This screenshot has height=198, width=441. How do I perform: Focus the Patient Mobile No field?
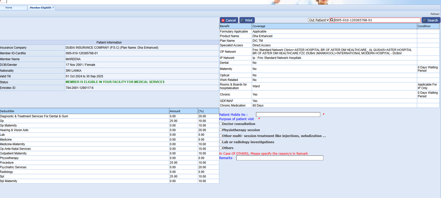288,114
